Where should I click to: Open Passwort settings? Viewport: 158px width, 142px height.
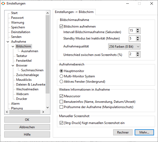17,18
